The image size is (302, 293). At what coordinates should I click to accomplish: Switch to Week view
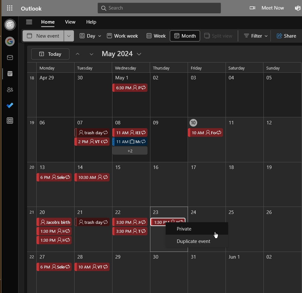156,36
